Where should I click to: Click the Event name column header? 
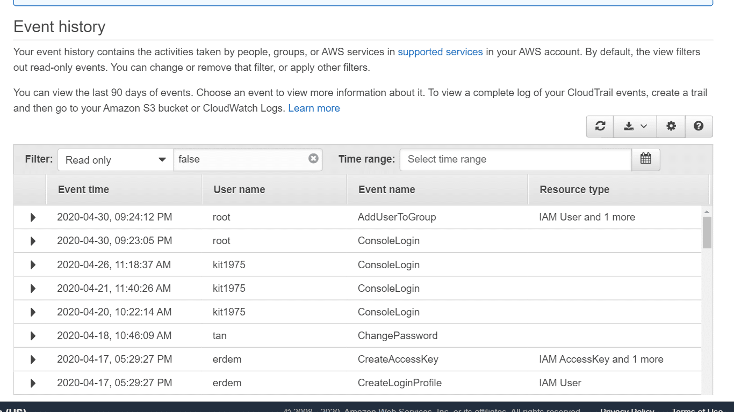(x=437, y=189)
